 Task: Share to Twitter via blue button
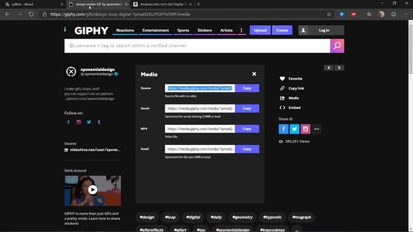tap(294, 129)
